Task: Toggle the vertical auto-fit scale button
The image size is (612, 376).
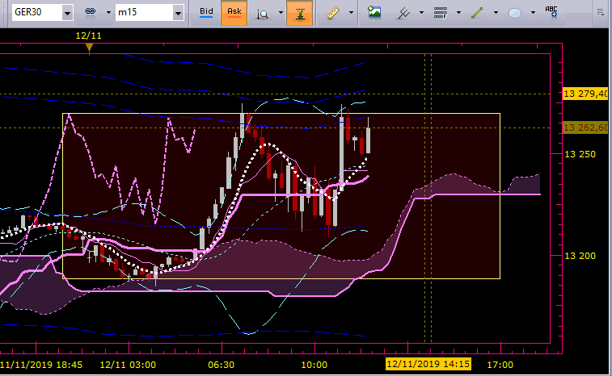Action: coord(300,13)
